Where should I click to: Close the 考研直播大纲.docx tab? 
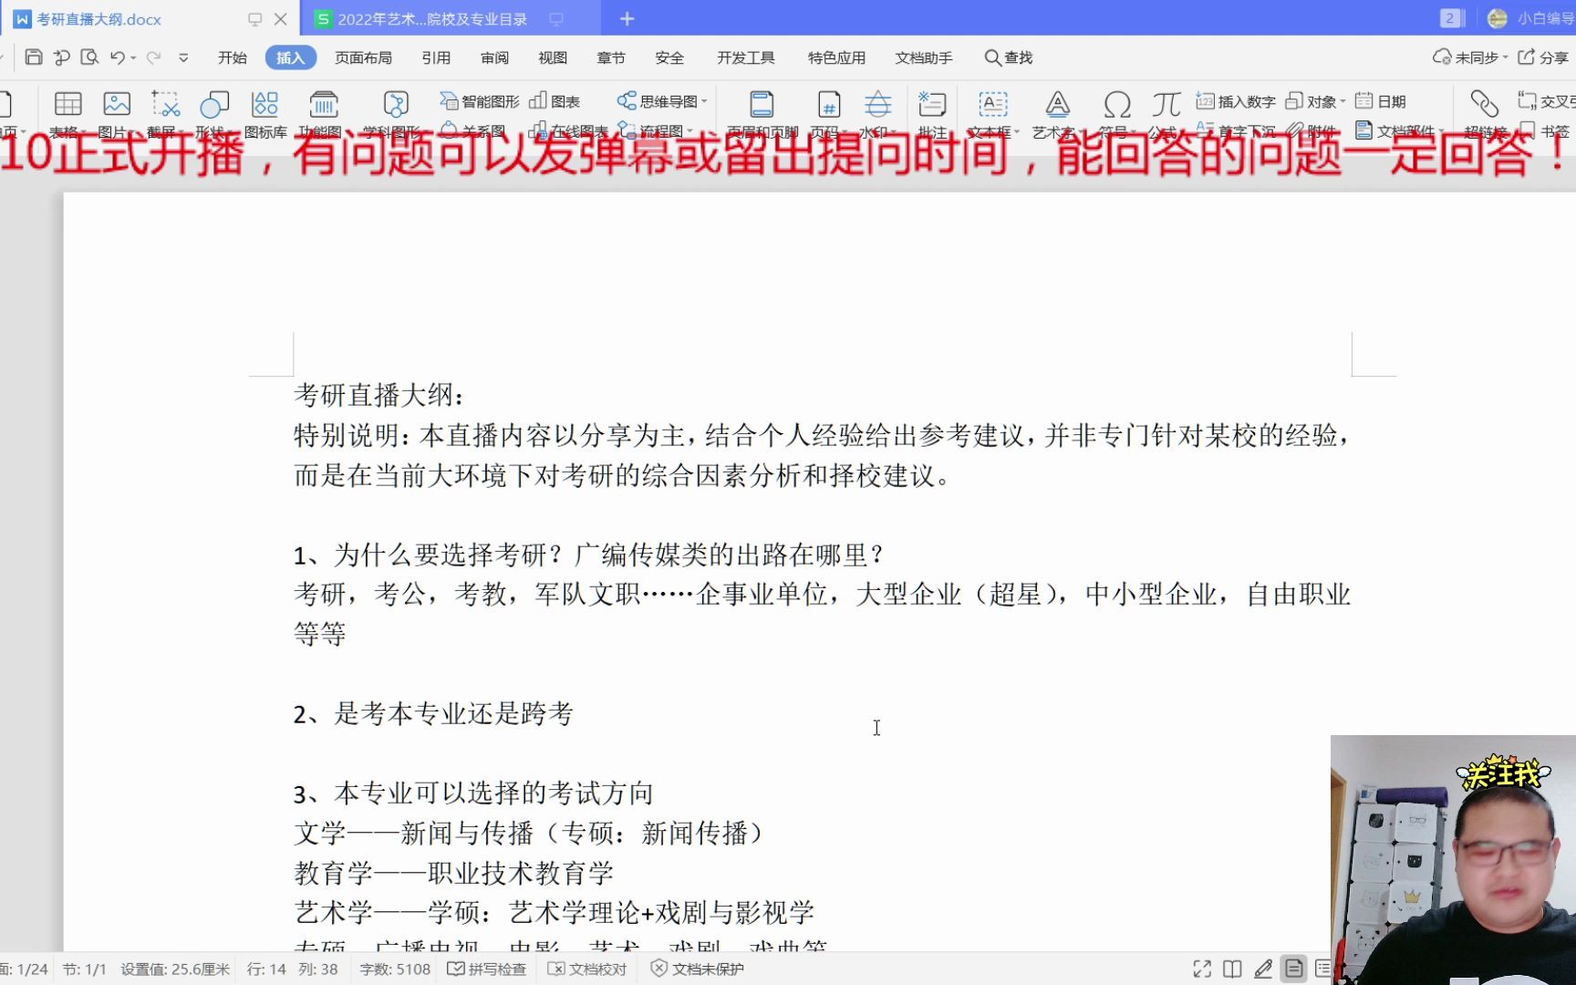point(281,19)
